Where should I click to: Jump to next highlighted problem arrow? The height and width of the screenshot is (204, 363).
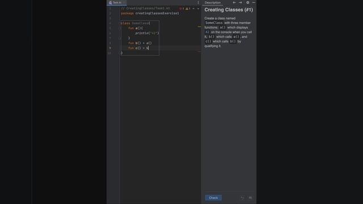pyautogui.click(x=198, y=8)
